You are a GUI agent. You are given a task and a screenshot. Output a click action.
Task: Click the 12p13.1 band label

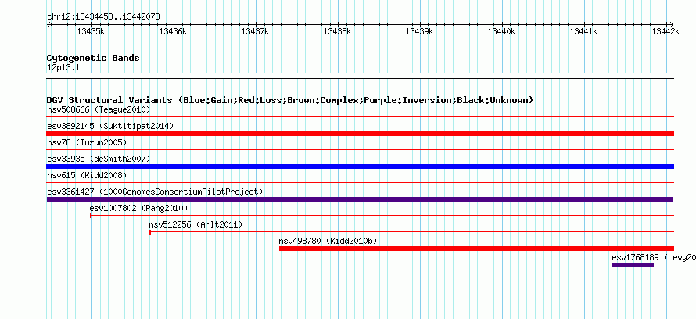[63, 68]
